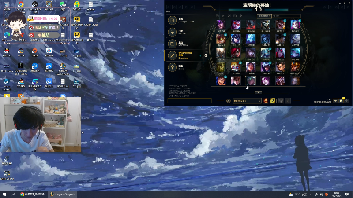The width and height of the screenshot is (353, 198).
Task: Open Microsoft Edge desktop shortcut
Action: point(7,37)
